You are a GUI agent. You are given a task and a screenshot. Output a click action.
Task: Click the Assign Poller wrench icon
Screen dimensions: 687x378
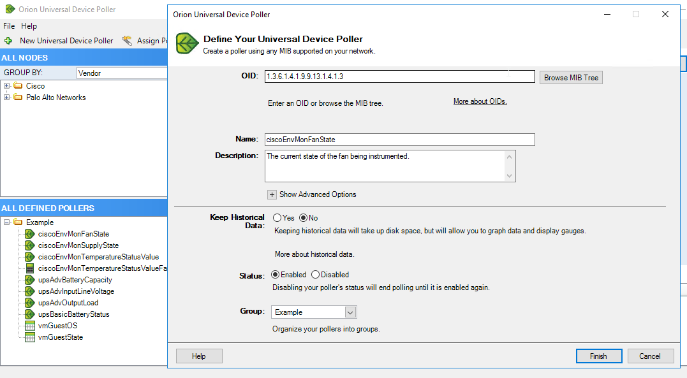click(x=127, y=41)
